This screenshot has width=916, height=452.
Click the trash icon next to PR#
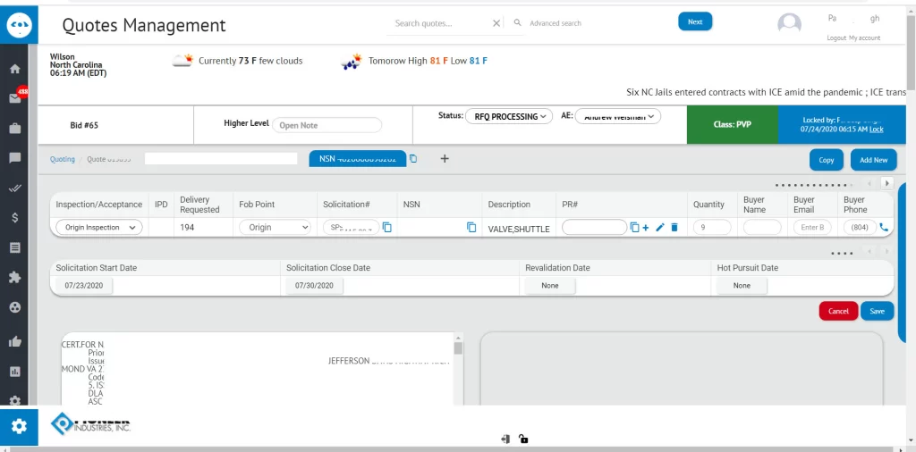[674, 228]
